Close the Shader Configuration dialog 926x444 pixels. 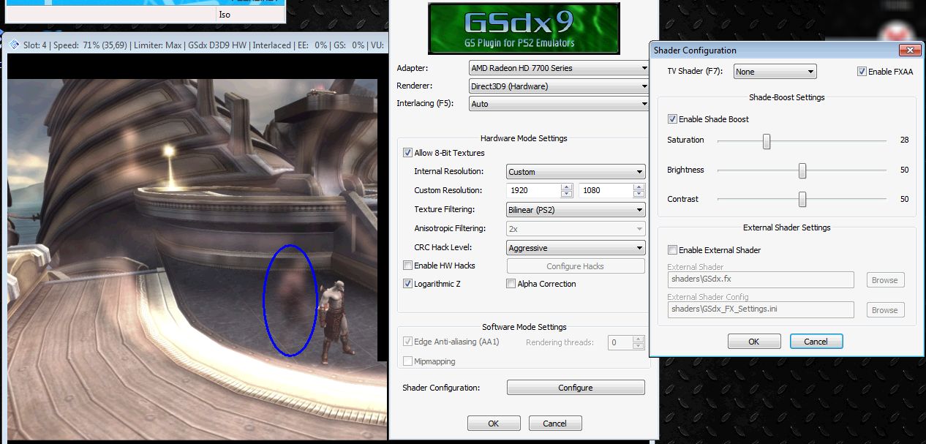910,50
